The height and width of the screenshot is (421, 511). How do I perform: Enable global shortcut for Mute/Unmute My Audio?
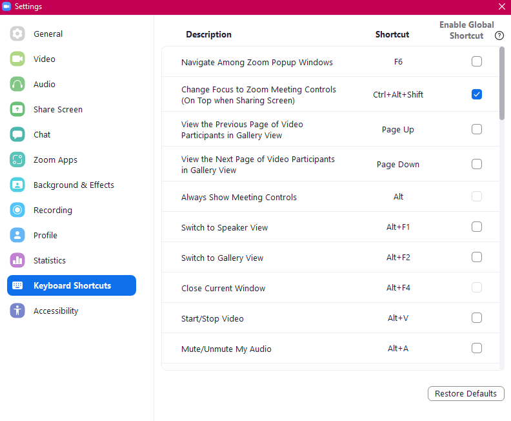476,348
